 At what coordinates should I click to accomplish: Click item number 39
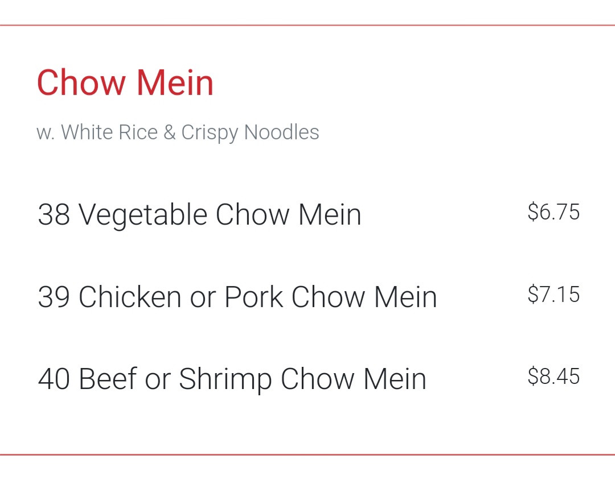click(x=54, y=297)
